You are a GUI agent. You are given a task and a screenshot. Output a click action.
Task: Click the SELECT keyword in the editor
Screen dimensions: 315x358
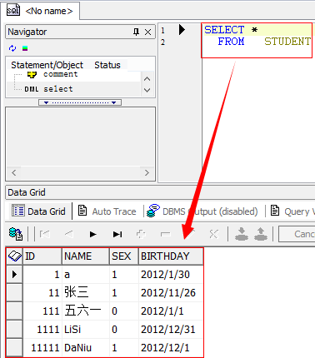(x=224, y=30)
